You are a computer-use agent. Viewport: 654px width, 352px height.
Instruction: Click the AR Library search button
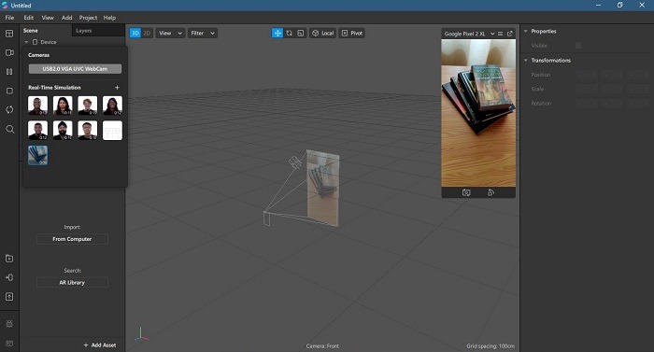[x=72, y=282]
